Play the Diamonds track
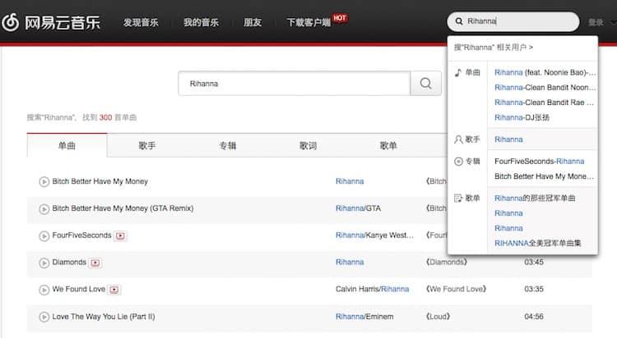This screenshot has height=338, width=617. (x=44, y=263)
